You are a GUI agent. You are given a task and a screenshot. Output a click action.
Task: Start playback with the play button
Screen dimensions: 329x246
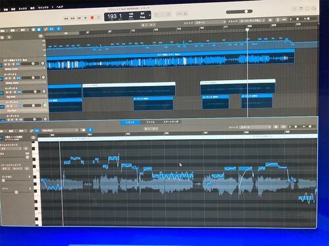coord(86,18)
